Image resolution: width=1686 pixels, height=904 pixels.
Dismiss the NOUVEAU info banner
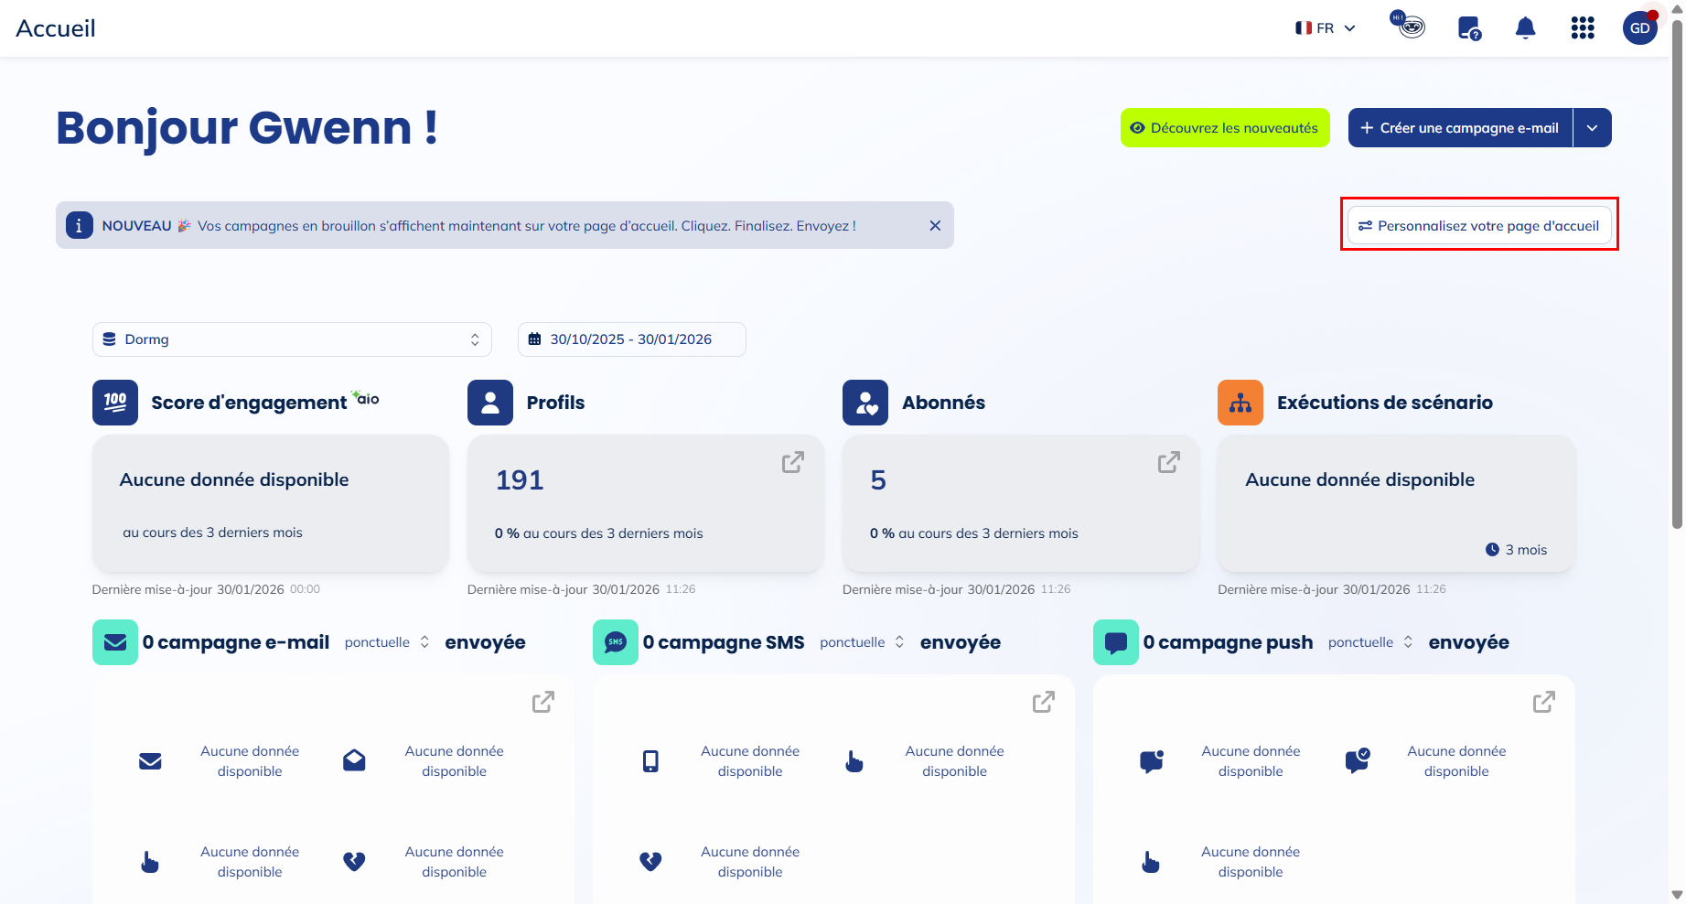935,226
